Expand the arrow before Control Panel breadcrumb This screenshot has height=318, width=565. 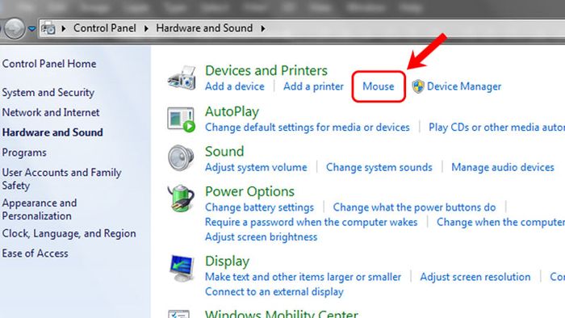[x=64, y=28]
